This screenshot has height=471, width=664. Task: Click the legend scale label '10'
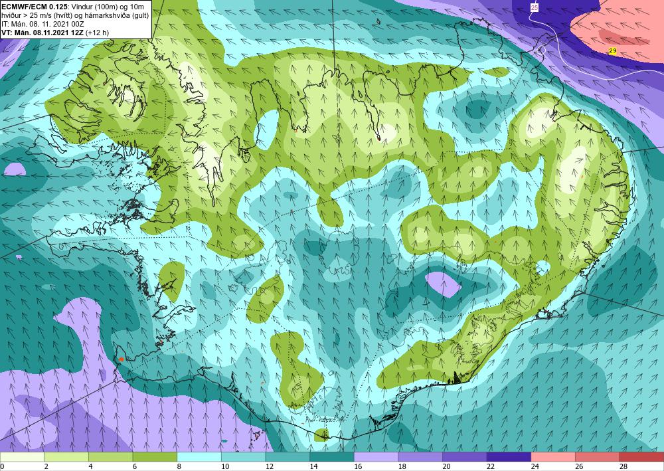[x=225, y=467]
